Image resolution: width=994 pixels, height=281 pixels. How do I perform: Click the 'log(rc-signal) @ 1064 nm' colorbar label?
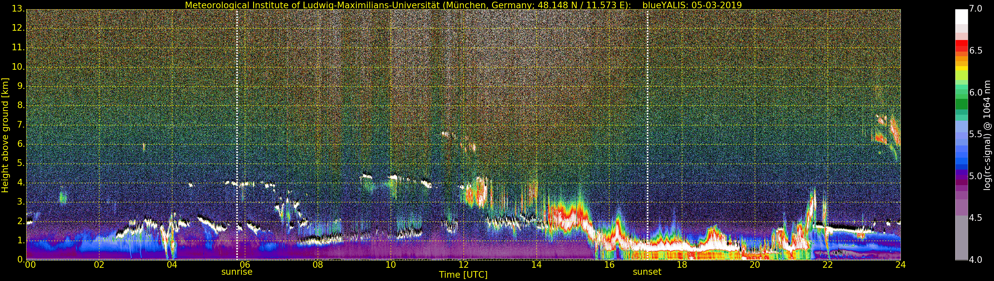(987, 135)
